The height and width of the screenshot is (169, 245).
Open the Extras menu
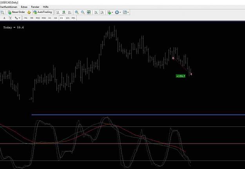point(24,7)
